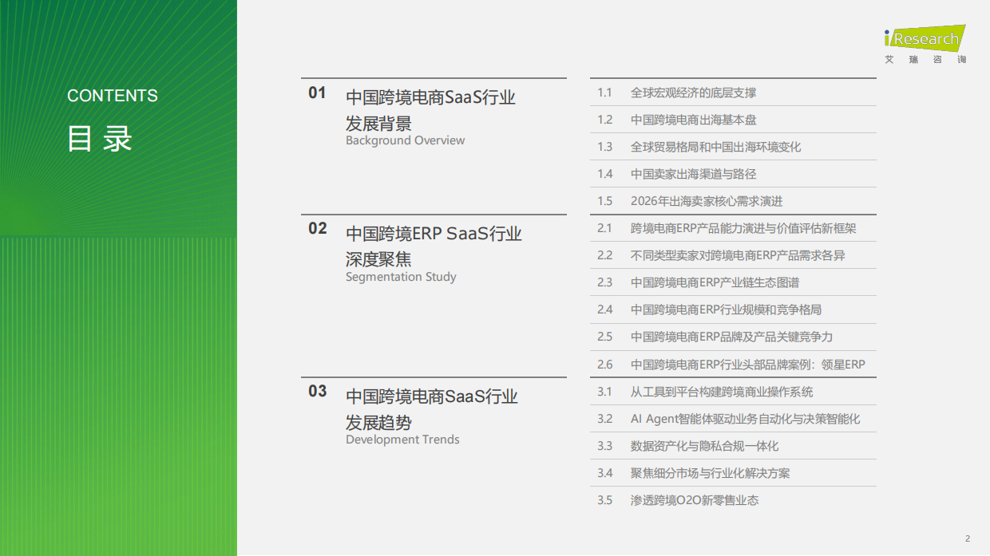990x556 pixels.
Task: Select entry 聚焦细分市场与行业化解决方案
Action: point(710,473)
